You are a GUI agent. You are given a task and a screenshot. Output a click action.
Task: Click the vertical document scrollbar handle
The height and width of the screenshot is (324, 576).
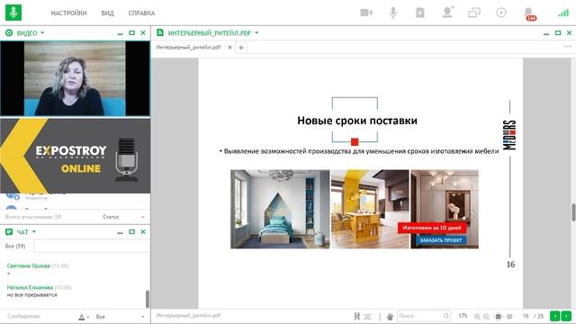(x=573, y=212)
